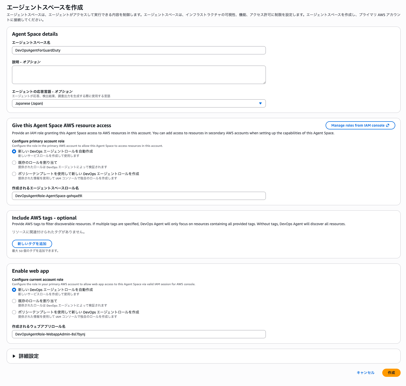Click the 'Enable web app' heading
The width and height of the screenshot is (406, 386).
click(30, 271)
